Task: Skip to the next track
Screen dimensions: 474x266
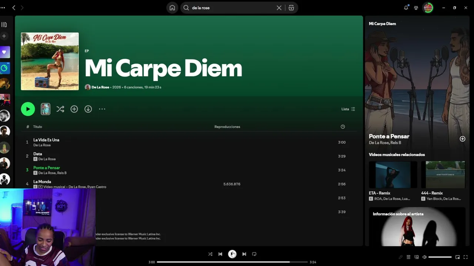Action: tap(244, 254)
